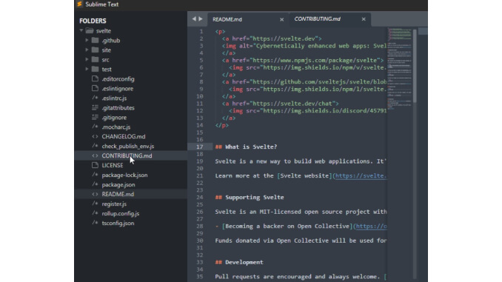Open .editorconfig in the sidebar
The width and height of the screenshot is (502, 282).
118,79
